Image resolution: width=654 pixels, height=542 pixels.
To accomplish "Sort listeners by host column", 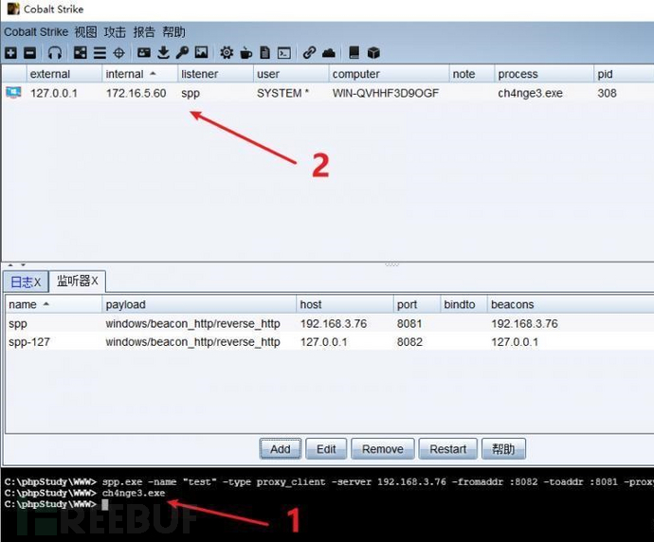I will [345, 304].
